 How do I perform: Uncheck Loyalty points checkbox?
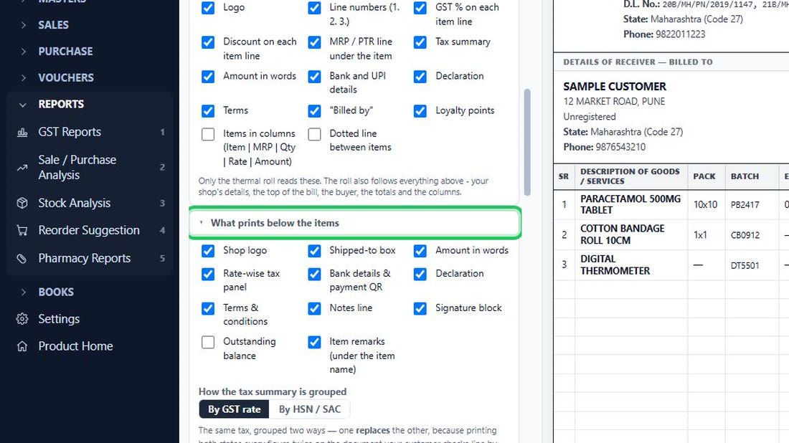click(420, 110)
